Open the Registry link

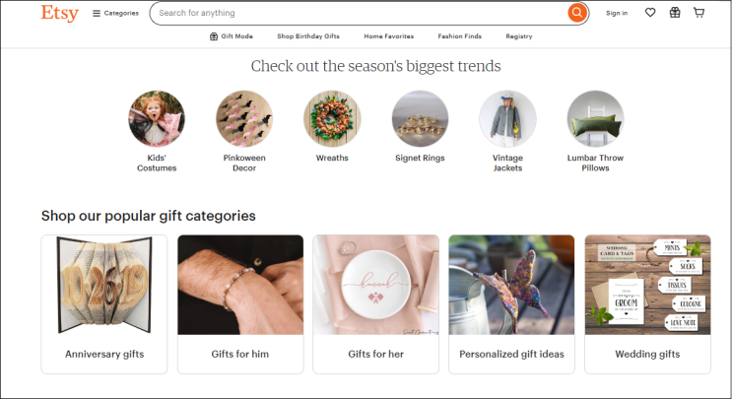518,35
